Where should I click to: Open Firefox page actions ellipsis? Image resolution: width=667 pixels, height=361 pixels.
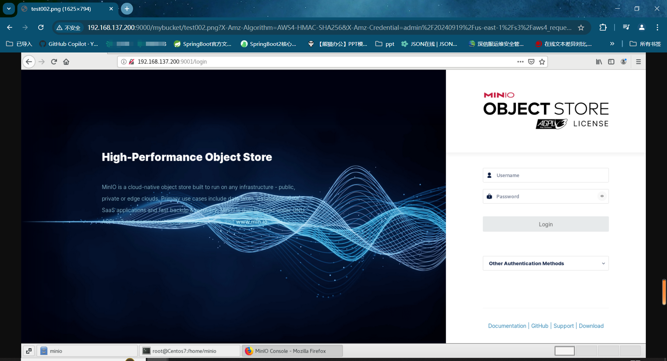click(520, 62)
